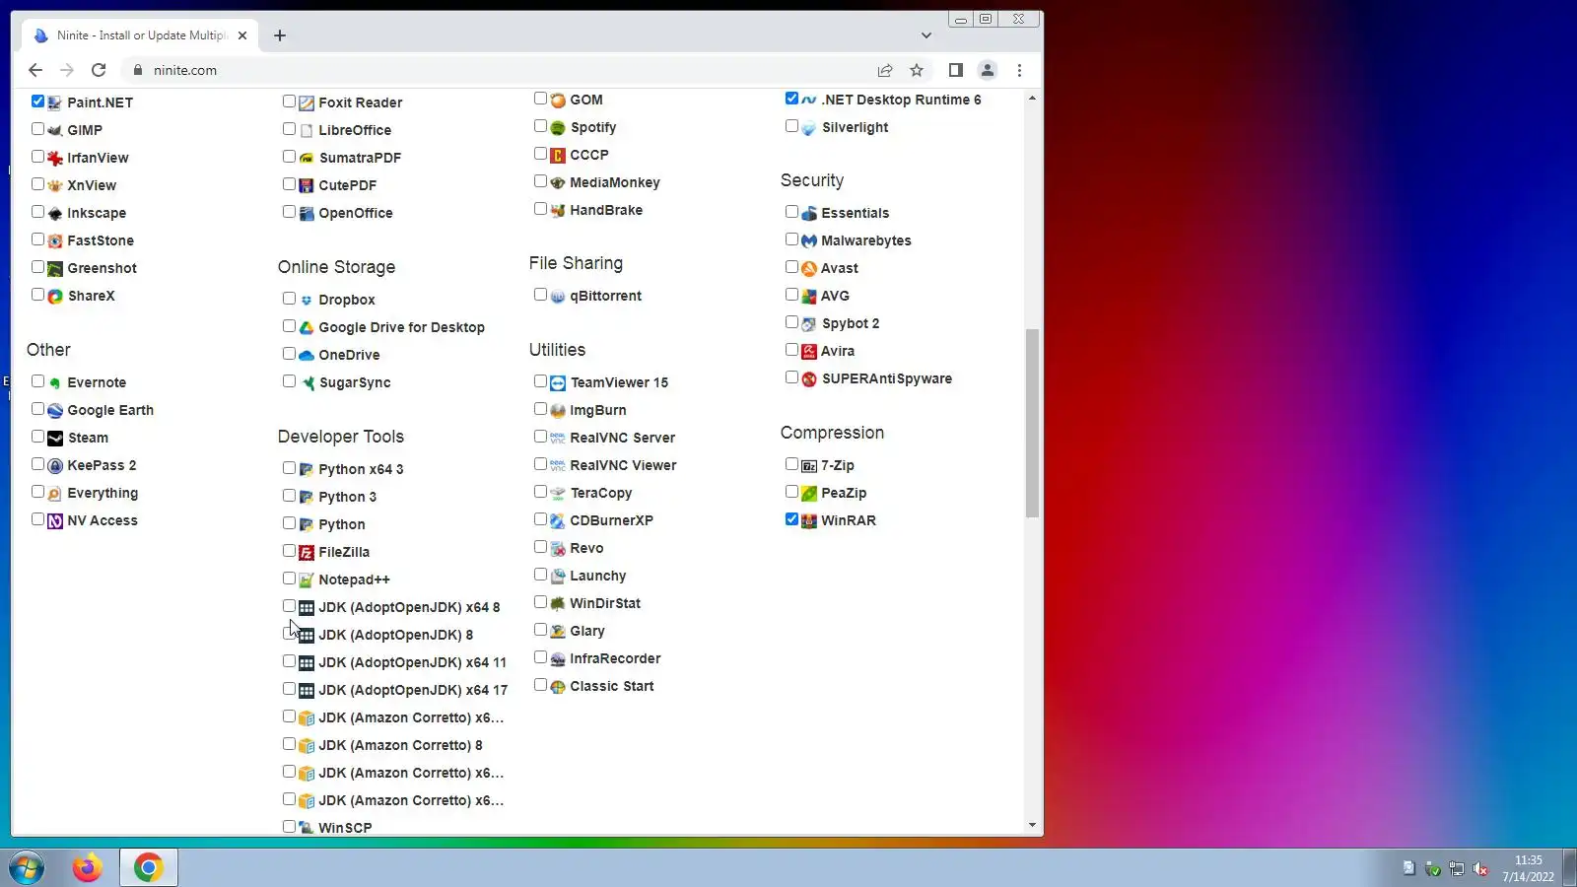
Task: Click the NV Access label
Action: [103, 520]
